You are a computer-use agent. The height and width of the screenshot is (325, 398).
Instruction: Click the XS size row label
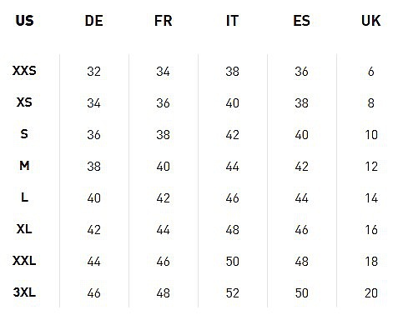coord(24,102)
